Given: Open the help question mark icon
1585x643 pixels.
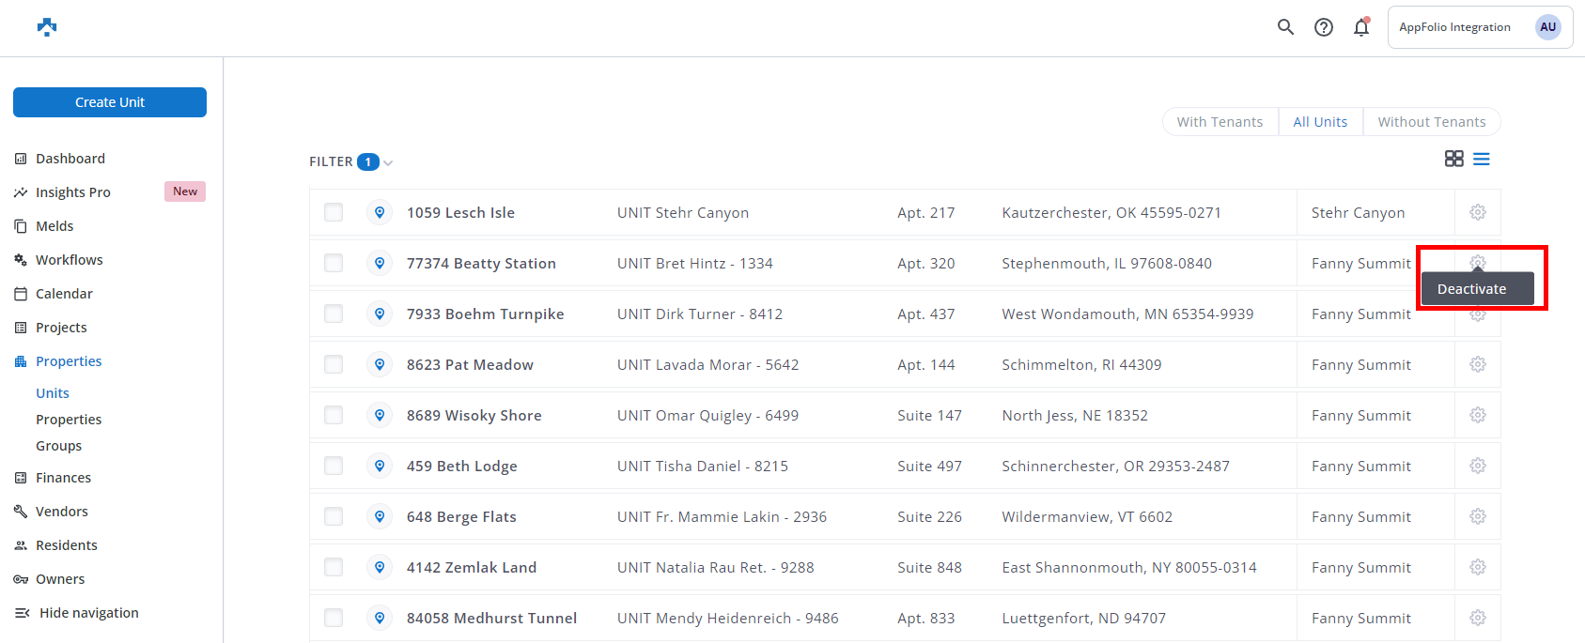Looking at the screenshot, I should (x=1324, y=27).
